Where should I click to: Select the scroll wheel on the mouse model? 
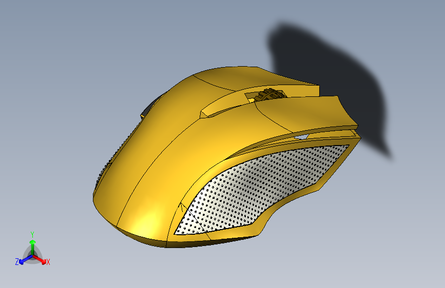[x=268, y=94]
